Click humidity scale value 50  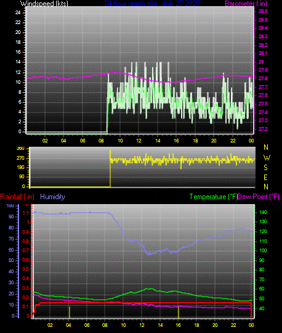click(x=11, y=260)
